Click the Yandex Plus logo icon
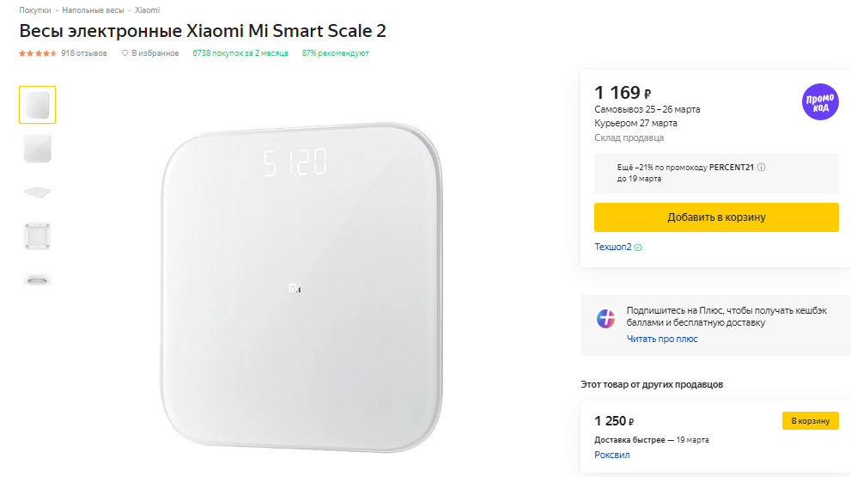The image size is (851, 477). click(606, 318)
